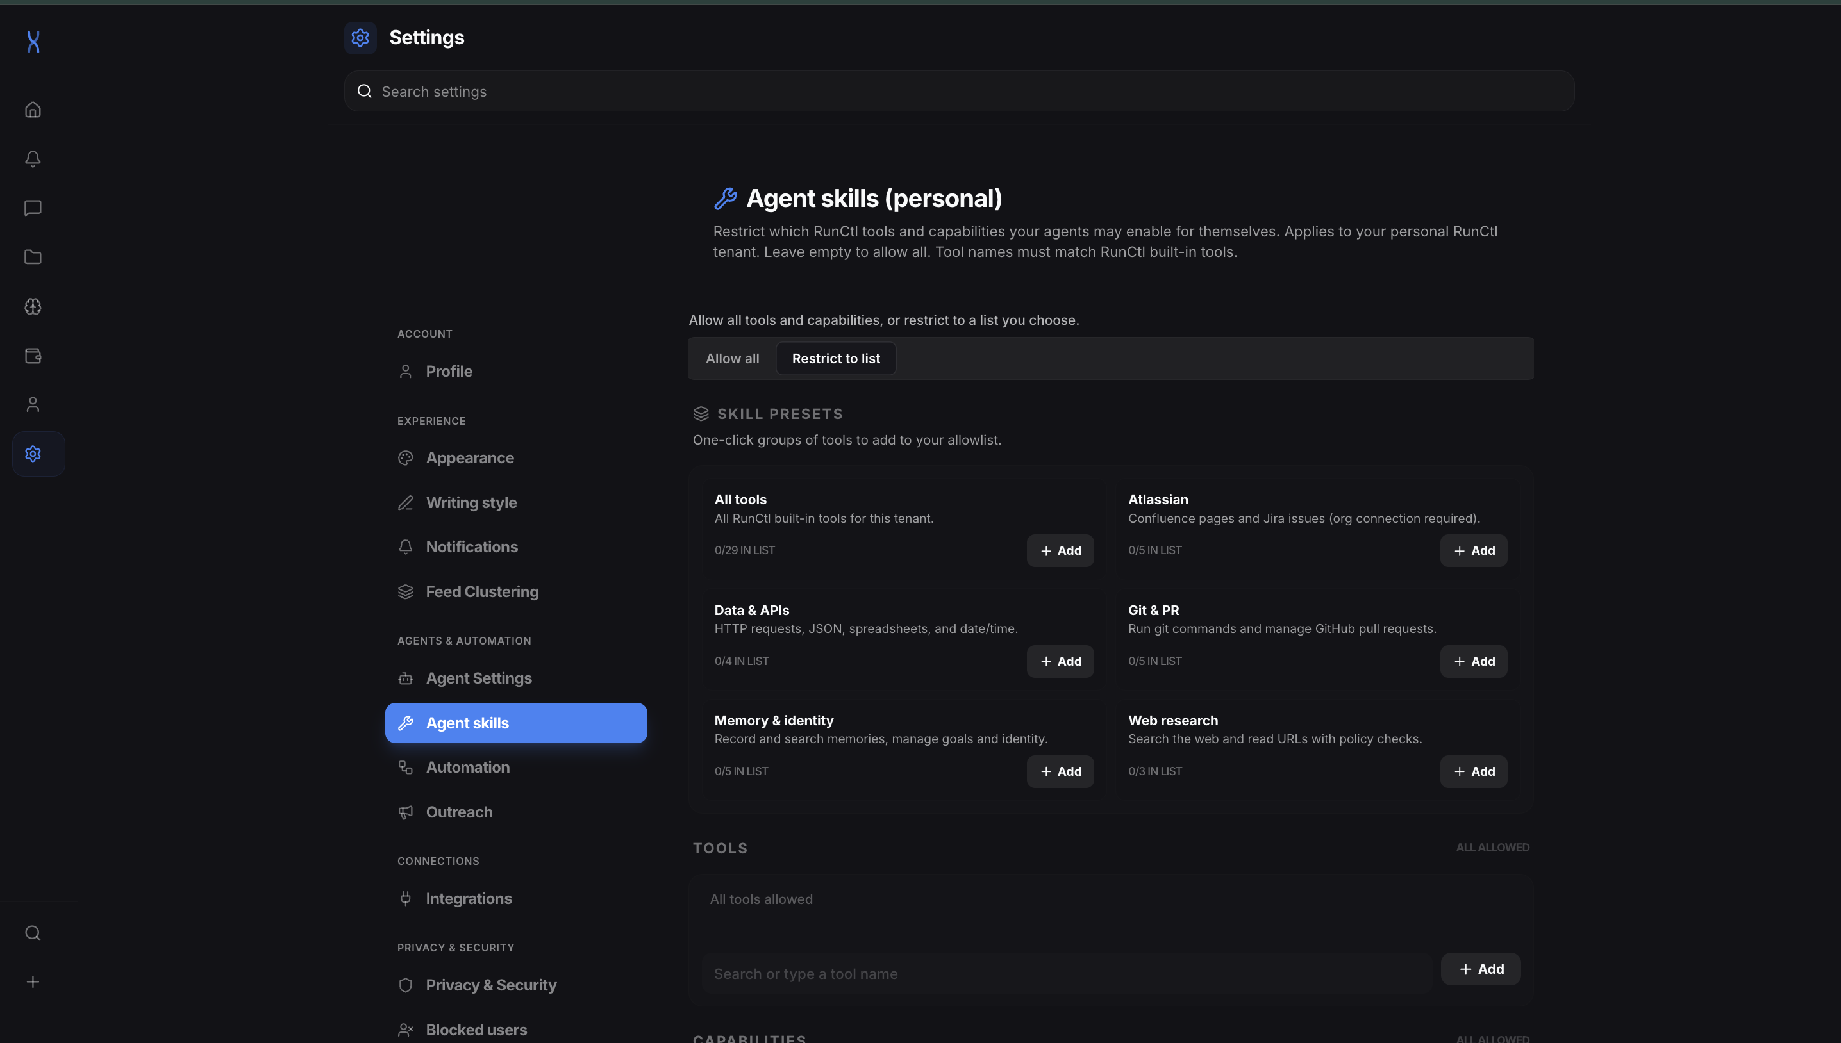
Task: Go to Integrations settings
Action: (469, 898)
